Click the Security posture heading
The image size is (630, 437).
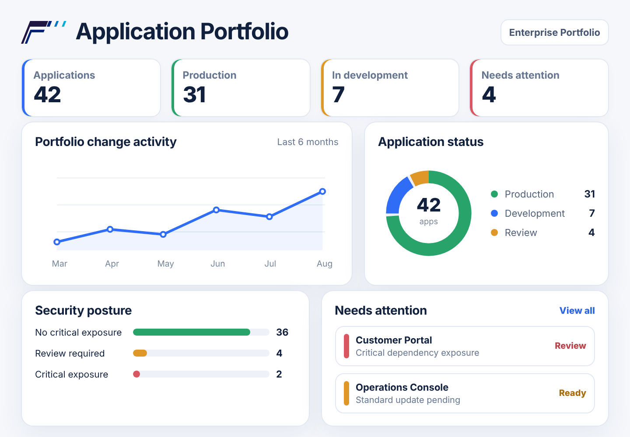click(x=84, y=310)
